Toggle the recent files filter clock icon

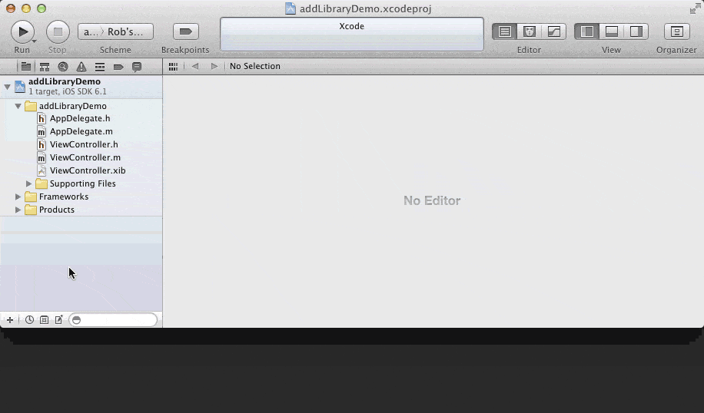pyautogui.click(x=30, y=319)
